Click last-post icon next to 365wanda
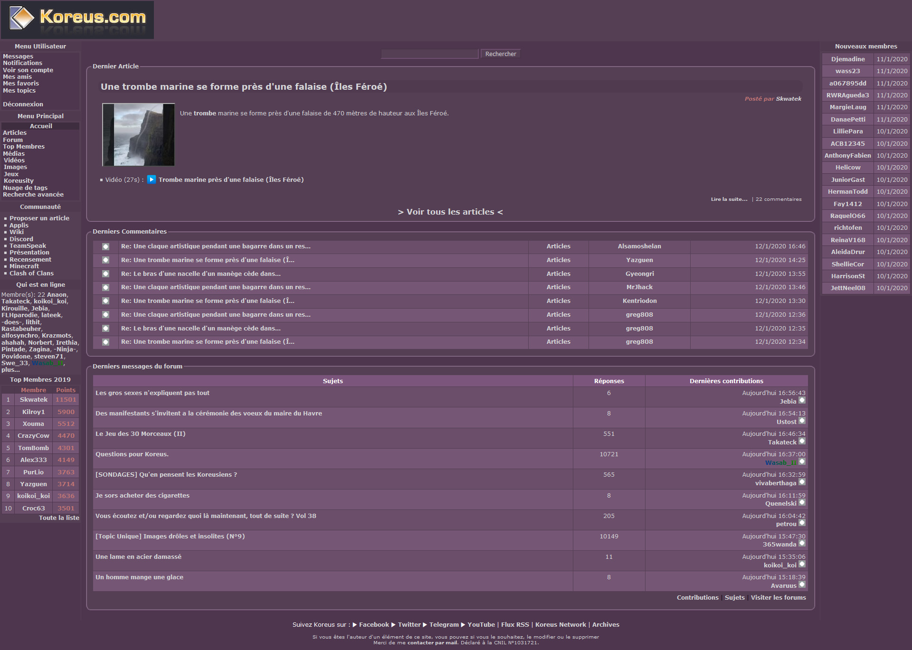 pyautogui.click(x=802, y=544)
